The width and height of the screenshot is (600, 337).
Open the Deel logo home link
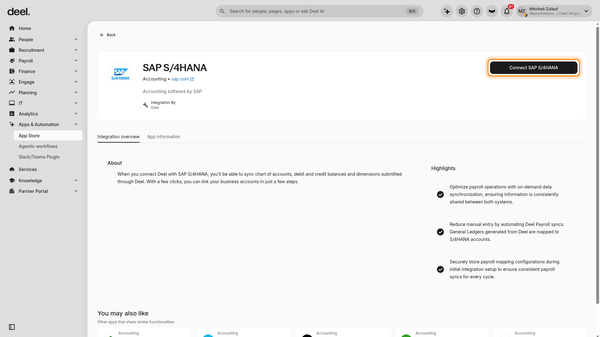tap(19, 12)
